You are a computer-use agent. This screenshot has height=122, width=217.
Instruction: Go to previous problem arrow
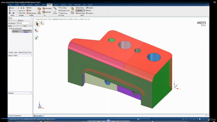tap(21, 8)
